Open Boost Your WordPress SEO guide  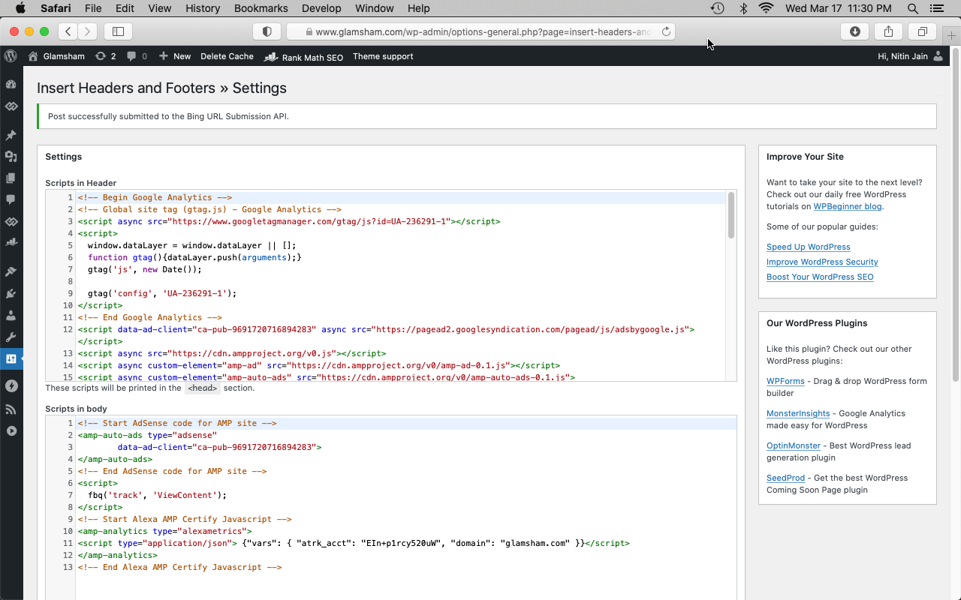tap(820, 277)
